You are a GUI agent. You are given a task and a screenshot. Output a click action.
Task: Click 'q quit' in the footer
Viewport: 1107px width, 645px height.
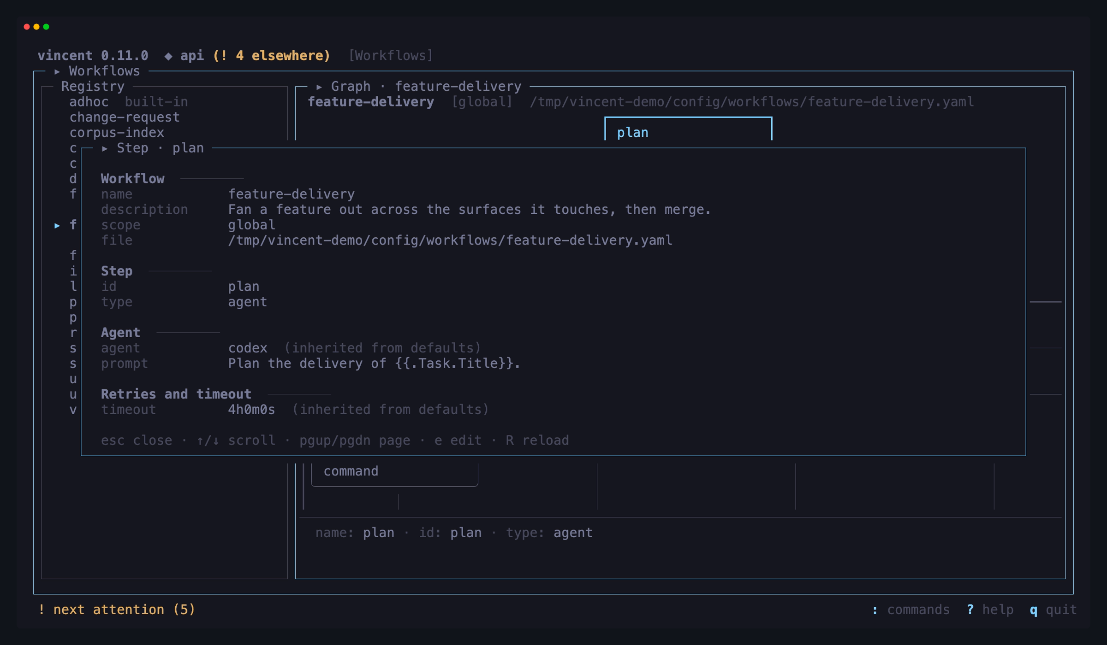pos(1053,610)
